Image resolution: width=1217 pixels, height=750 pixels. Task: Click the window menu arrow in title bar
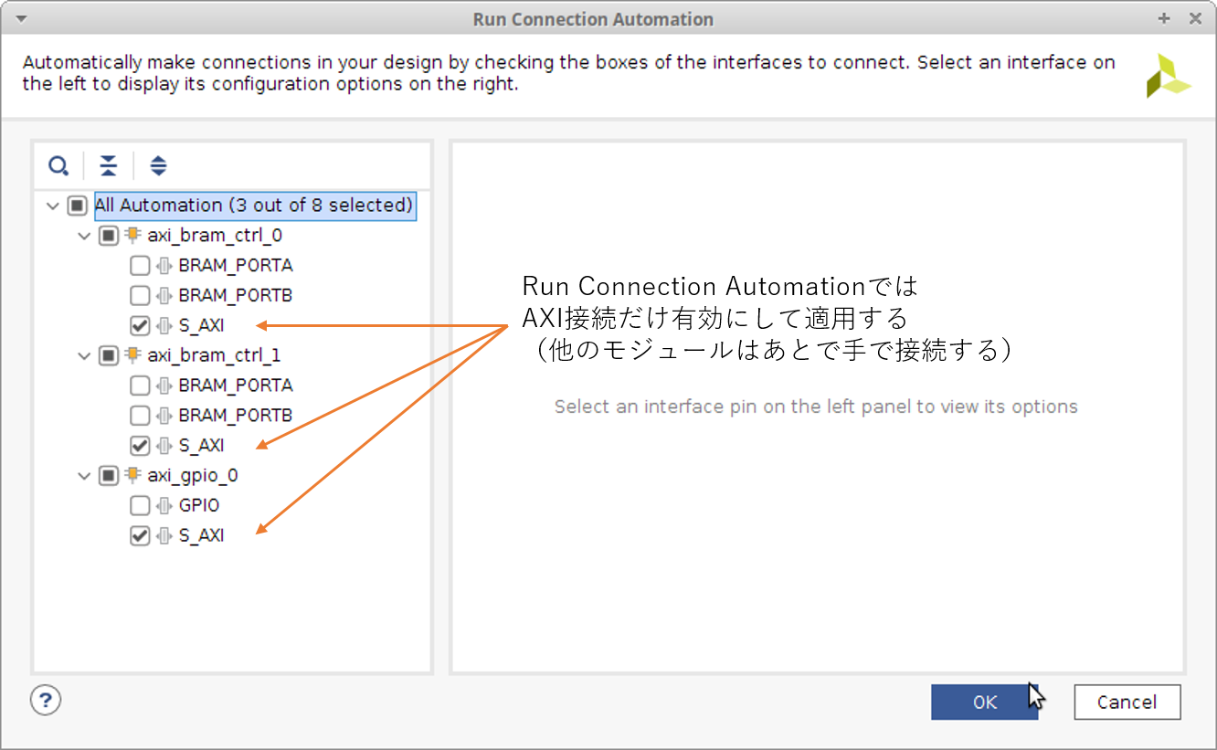21,19
